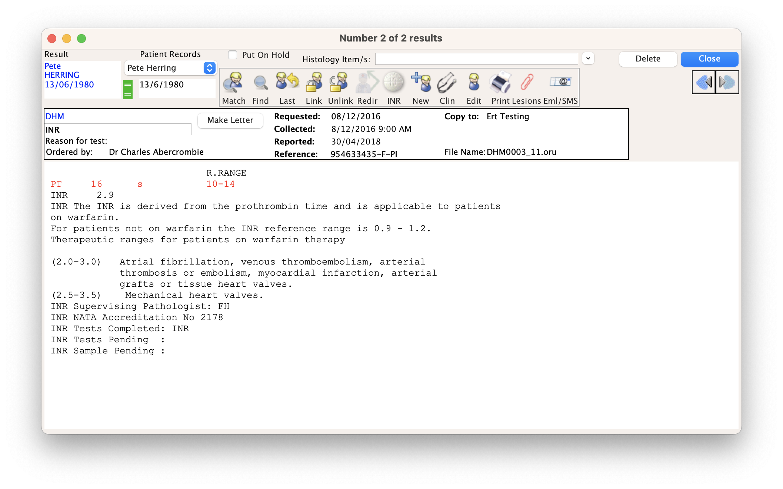Navigate to next result with forward arrow
The height and width of the screenshot is (489, 783).
(x=727, y=82)
